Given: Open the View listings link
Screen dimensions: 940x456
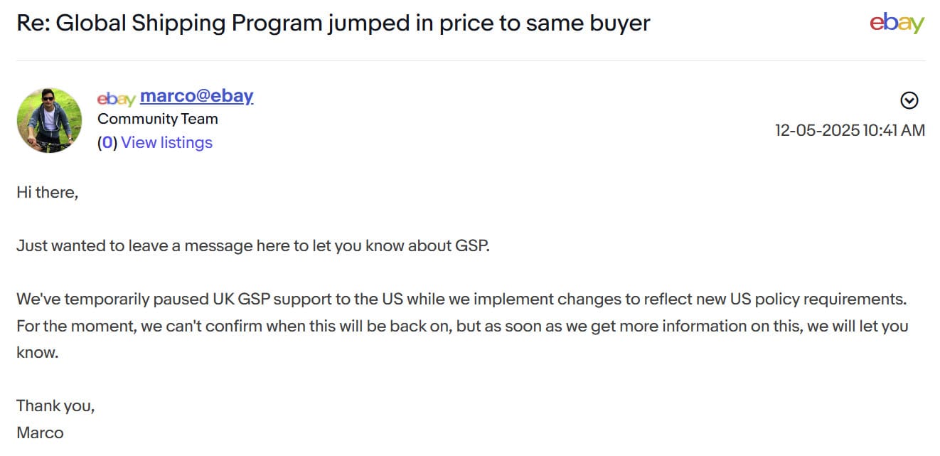Looking at the screenshot, I should 166,143.
